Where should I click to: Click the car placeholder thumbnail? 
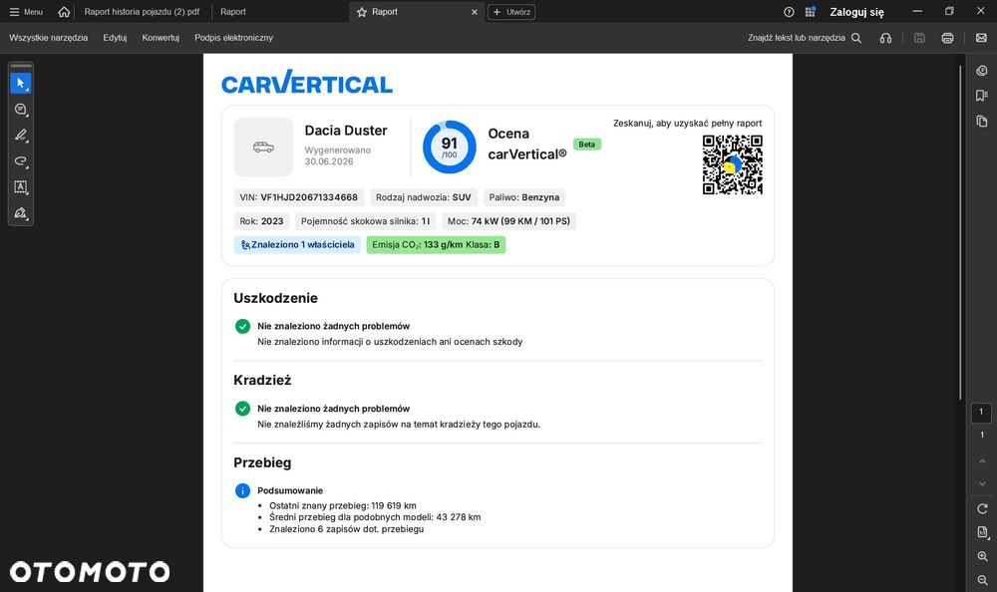[x=263, y=147]
